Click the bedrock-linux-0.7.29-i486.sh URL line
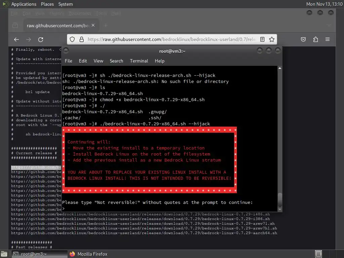This screenshot has width=344, height=258. [x=140, y=214]
